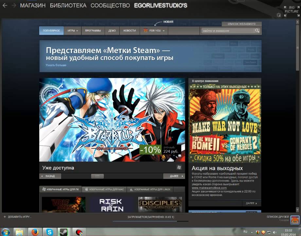Open the BlazBlue Calamity Trigger featured image
This screenshot has width=301, height=236.
(x=112, y=120)
